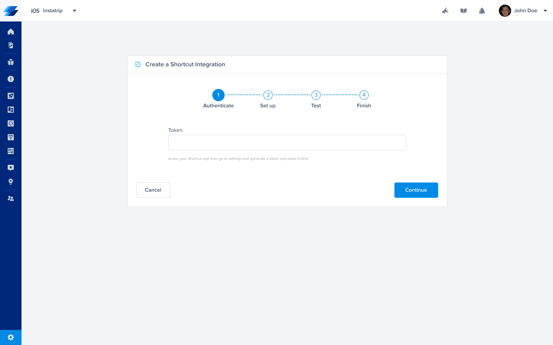Select step 2 Set up circle
Screen dimensions: 553x345
pos(268,95)
